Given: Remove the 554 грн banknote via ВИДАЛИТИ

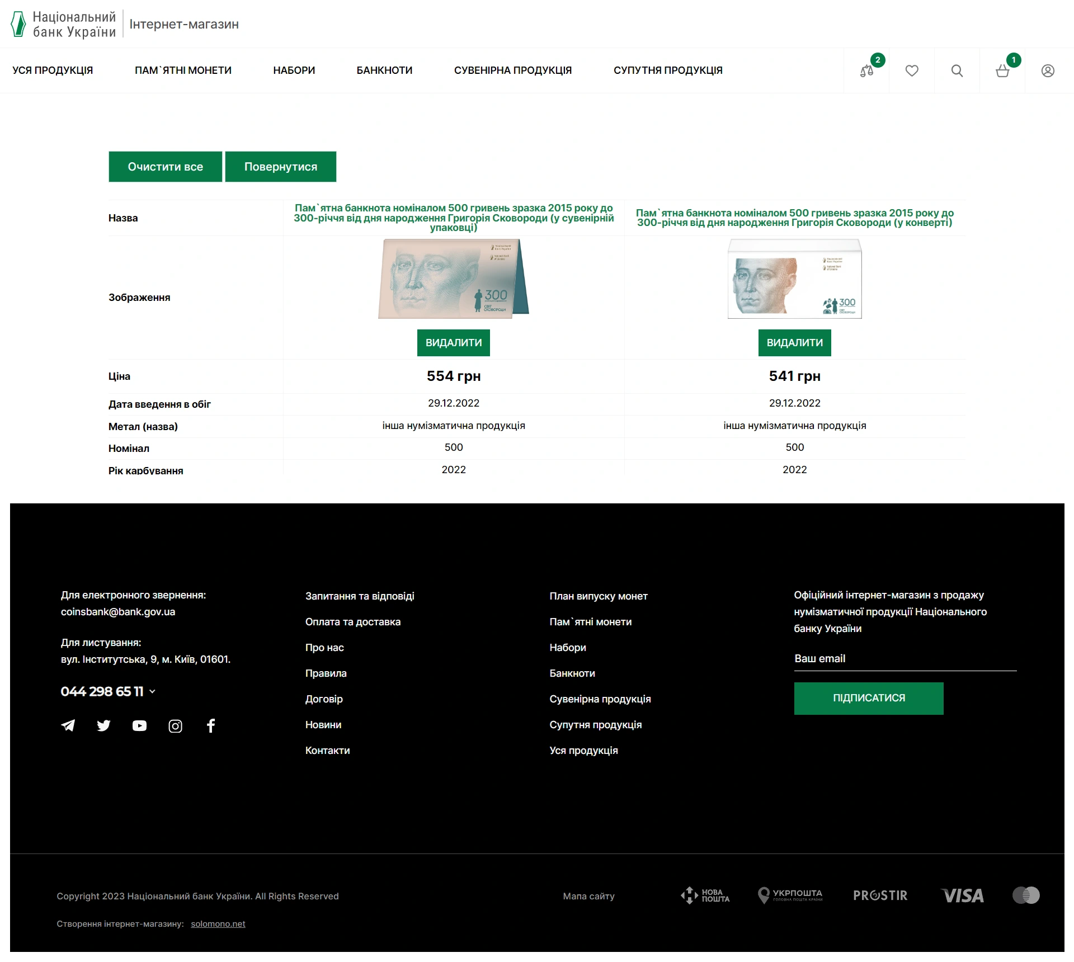Looking at the screenshot, I should pyautogui.click(x=453, y=343).
